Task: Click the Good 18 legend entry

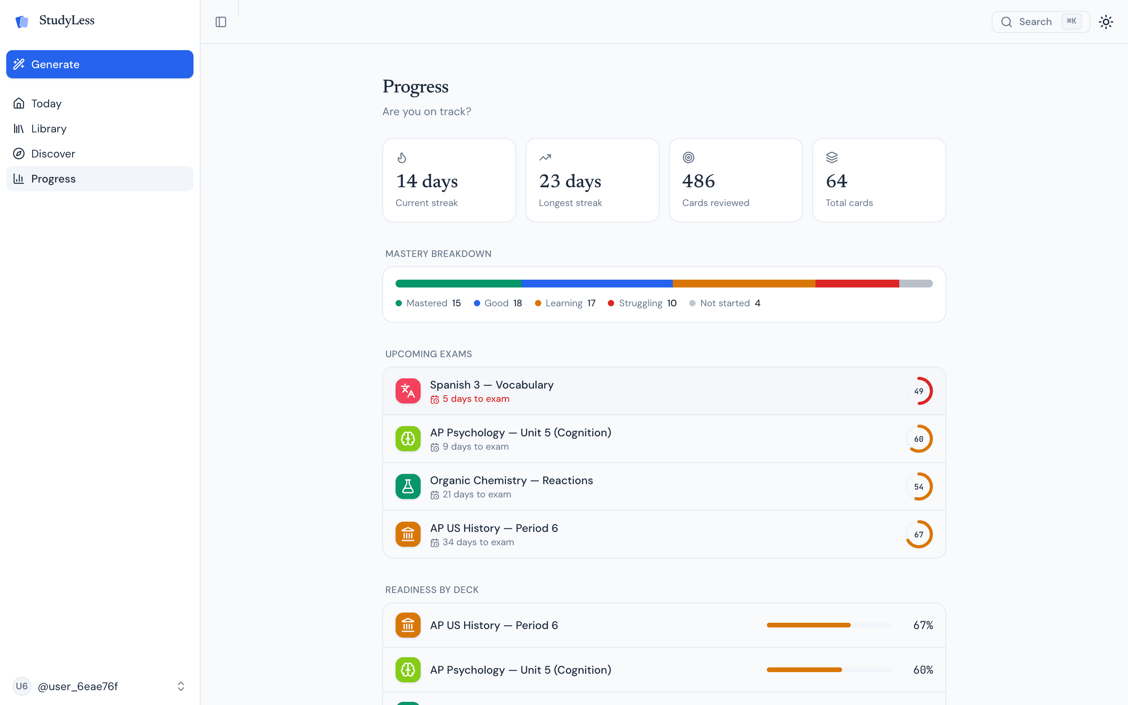Action: click(498, 303)
